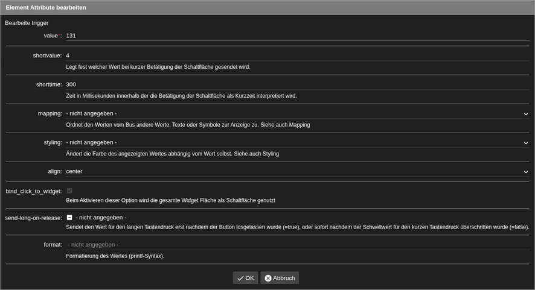535x290 pixels.
Task: Click the 'send-long-on-release:' label
Action: [33, 218]
